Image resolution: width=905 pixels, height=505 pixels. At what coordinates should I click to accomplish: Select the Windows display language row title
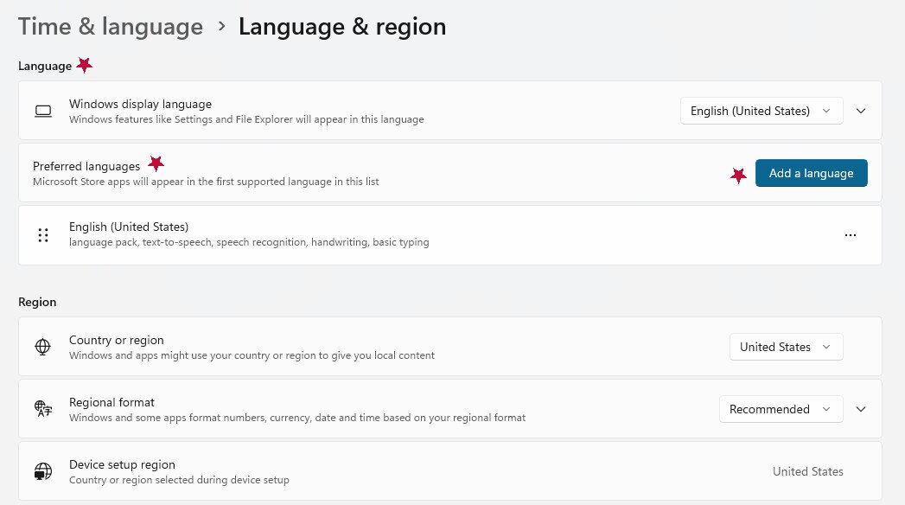pyautogui.click(x=140, y=104)
